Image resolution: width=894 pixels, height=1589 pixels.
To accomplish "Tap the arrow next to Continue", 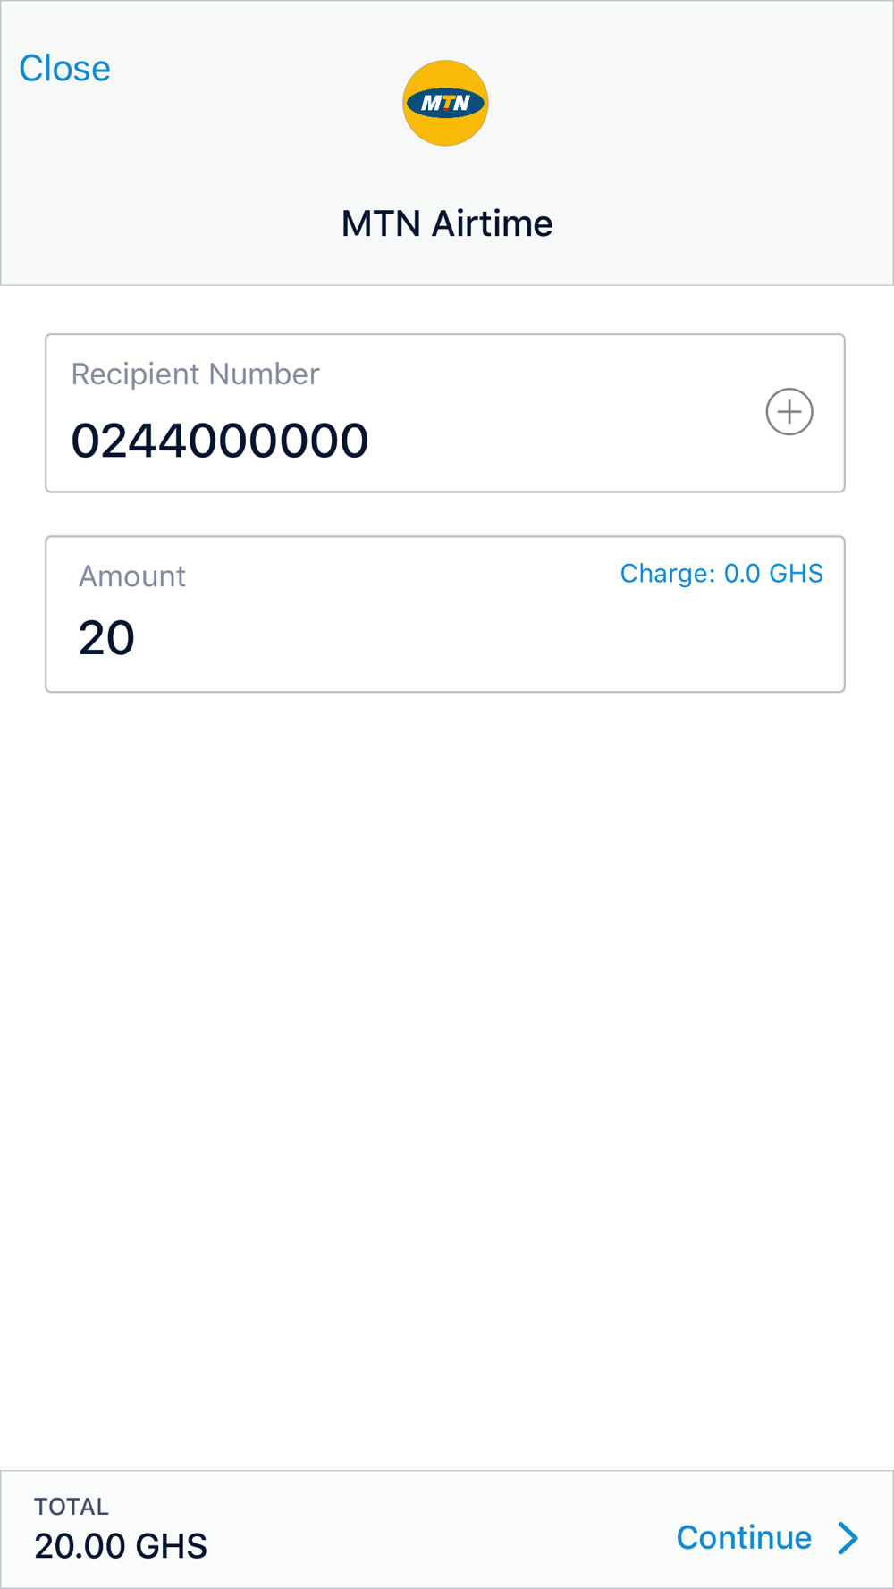I will pos(848,1537).
